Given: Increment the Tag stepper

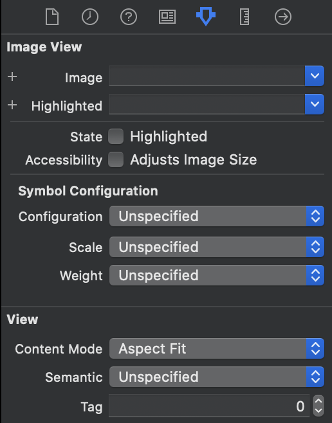Looking at the screenshot, I should 318,401.
